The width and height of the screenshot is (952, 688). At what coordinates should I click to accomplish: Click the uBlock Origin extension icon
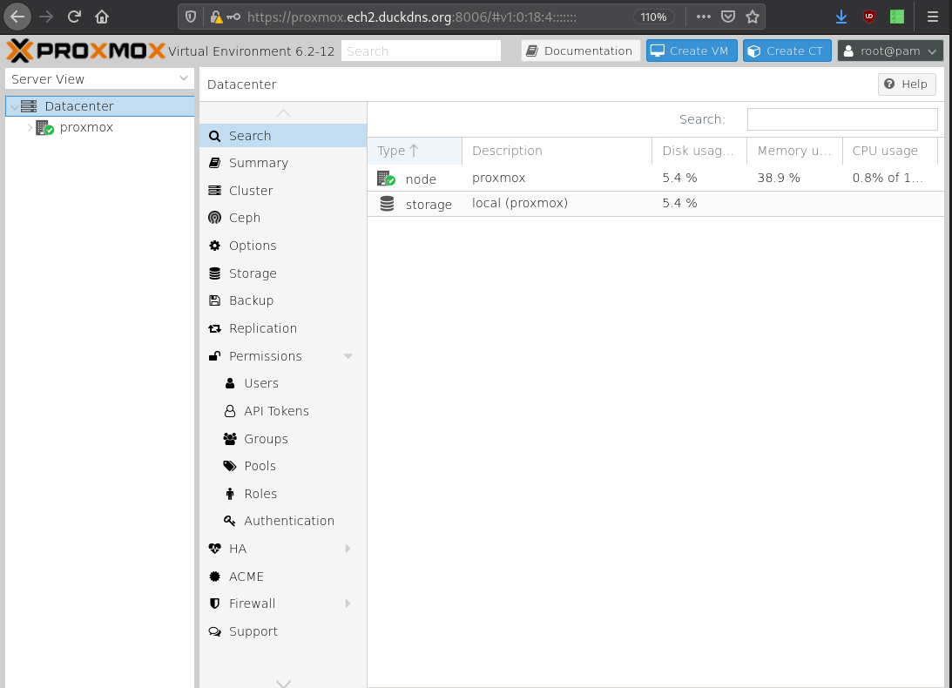pos(869,17)
